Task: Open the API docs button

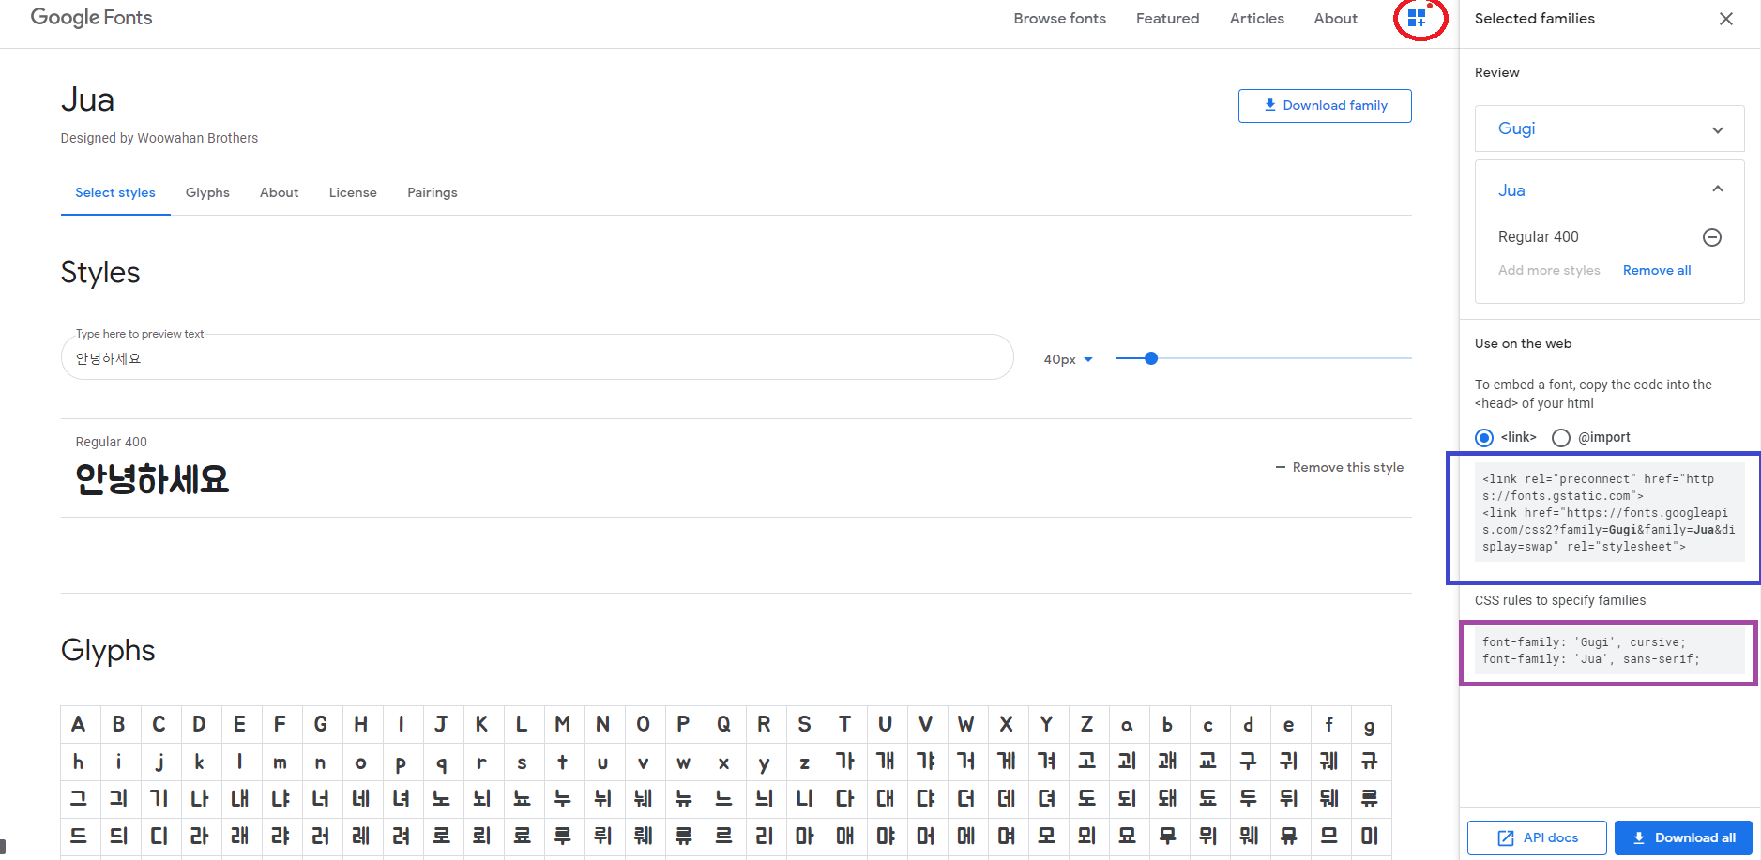Action: pos(1537,837)
